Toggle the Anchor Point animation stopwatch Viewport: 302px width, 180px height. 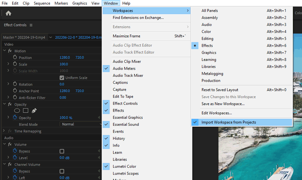click(15, 91)
